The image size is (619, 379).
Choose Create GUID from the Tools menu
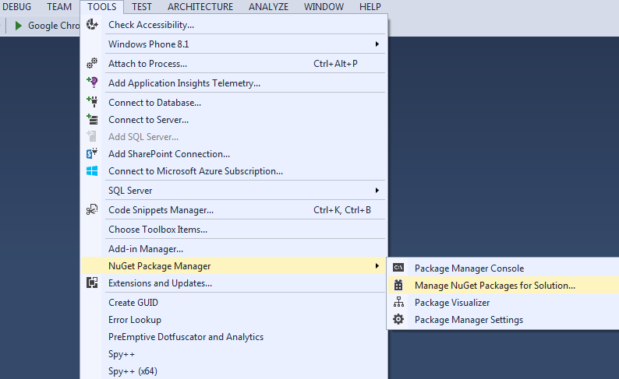click(x=133, y=303)
